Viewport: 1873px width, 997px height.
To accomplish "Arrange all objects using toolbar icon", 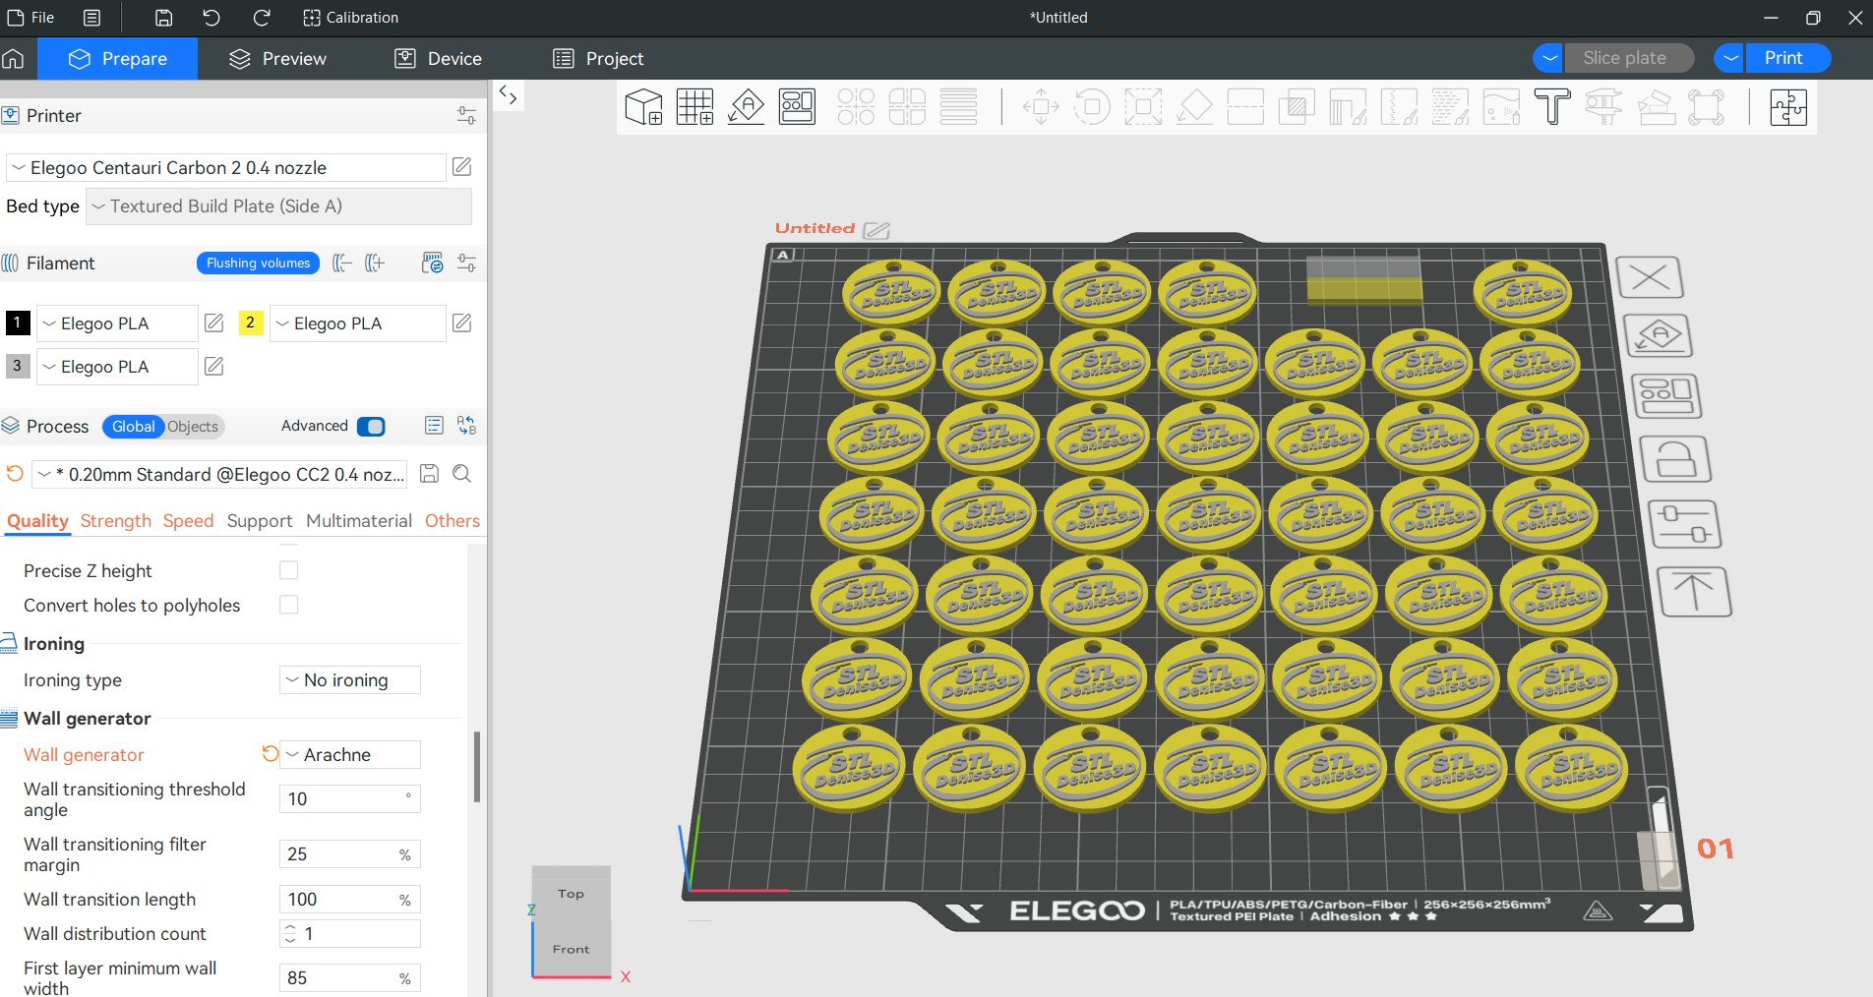I will [797, 106].
